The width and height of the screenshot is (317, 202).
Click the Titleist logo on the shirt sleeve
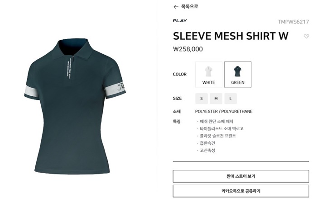pyautogui.click(x=121, y=87)
